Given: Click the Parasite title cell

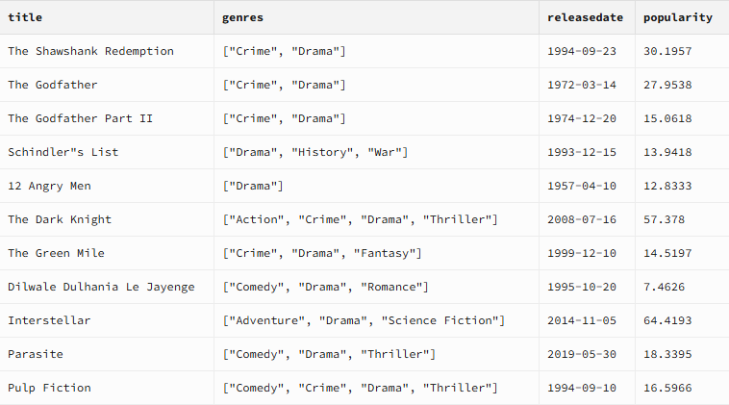Looking at the screenshot, I should (x=107, y=354).
